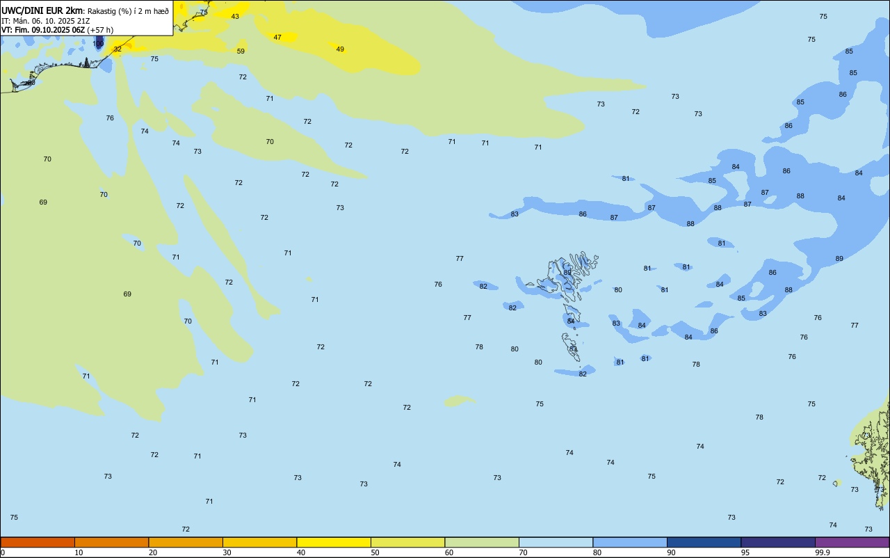Select the 10–20 orange legend swatch

click(x=111, y=542)
